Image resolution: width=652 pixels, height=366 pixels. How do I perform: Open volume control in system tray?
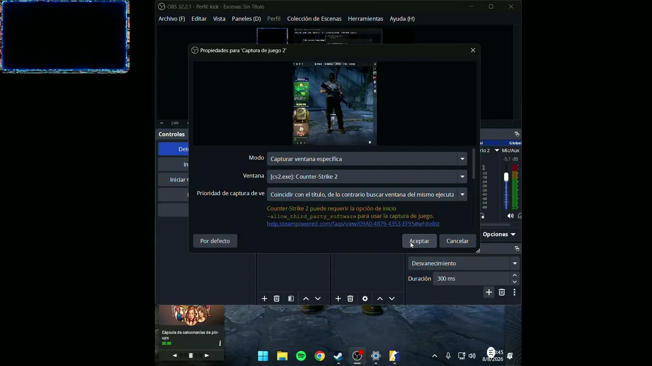pos(472,356)
